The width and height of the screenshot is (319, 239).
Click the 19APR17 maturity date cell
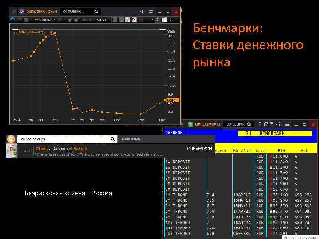242,195
